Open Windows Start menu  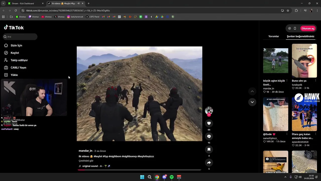click(142, 177)
